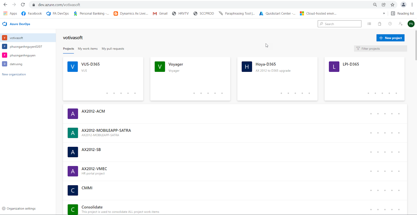
Task: Open the PA DevOps bookmark
Action: coord(58,14)
